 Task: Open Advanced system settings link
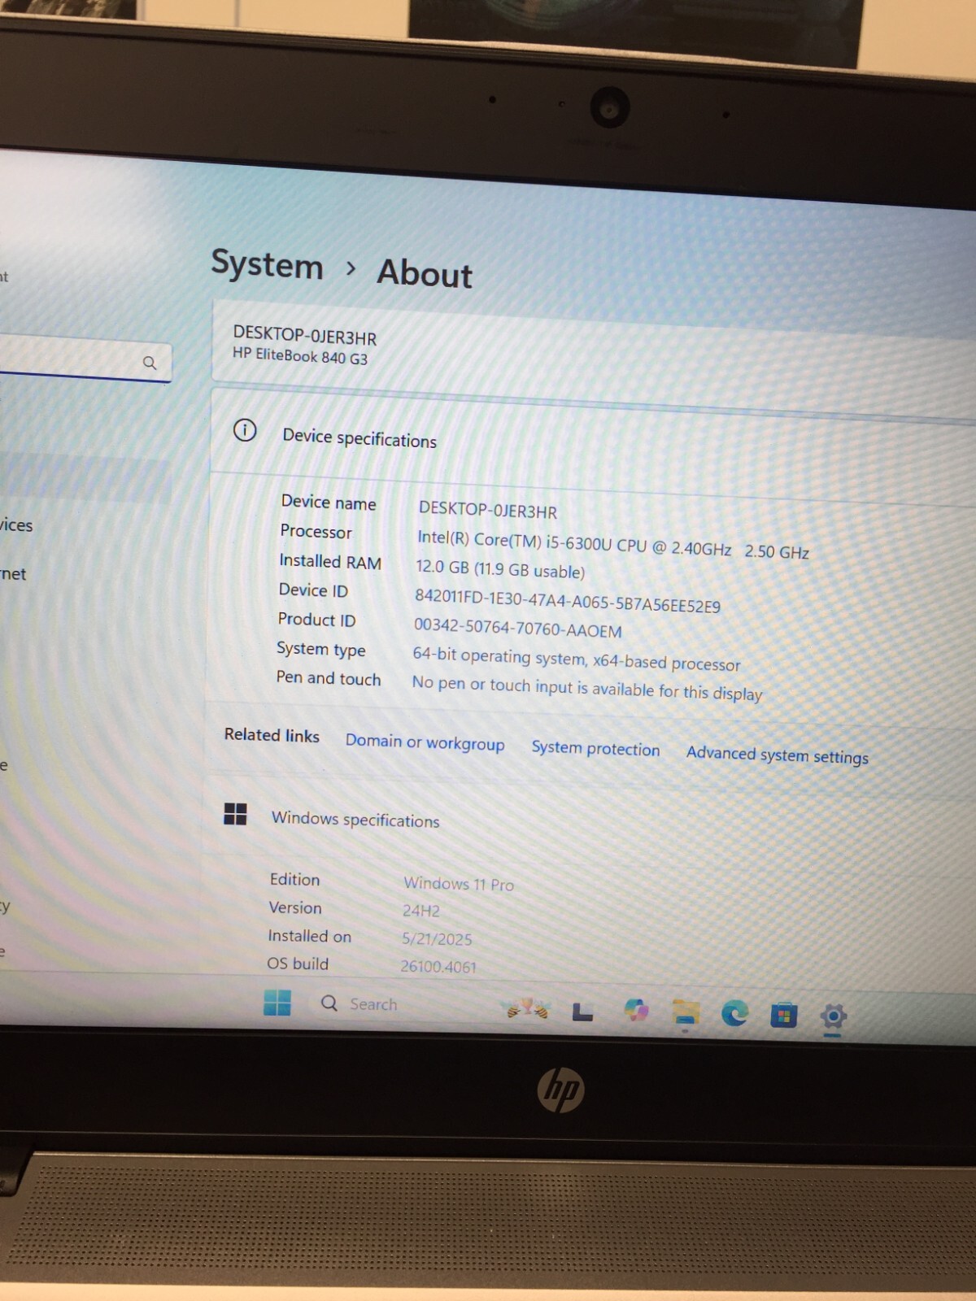[777, 755]
